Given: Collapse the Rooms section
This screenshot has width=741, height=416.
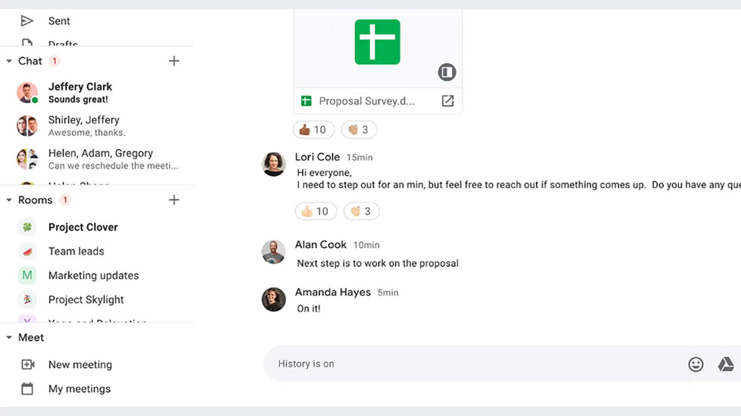Looking at the screenshot, I should pos(9,200).
